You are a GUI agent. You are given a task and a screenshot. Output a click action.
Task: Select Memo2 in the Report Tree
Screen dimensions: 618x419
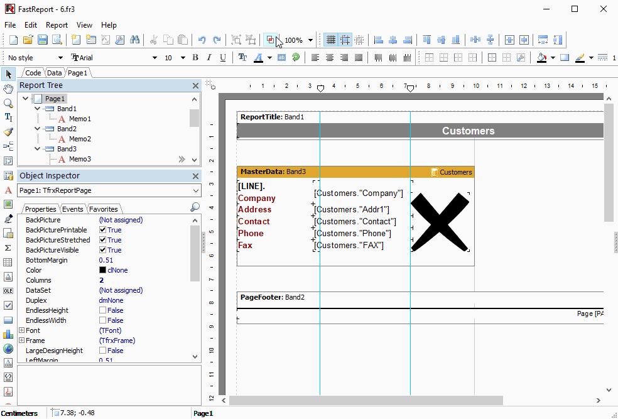click(80, 139)
